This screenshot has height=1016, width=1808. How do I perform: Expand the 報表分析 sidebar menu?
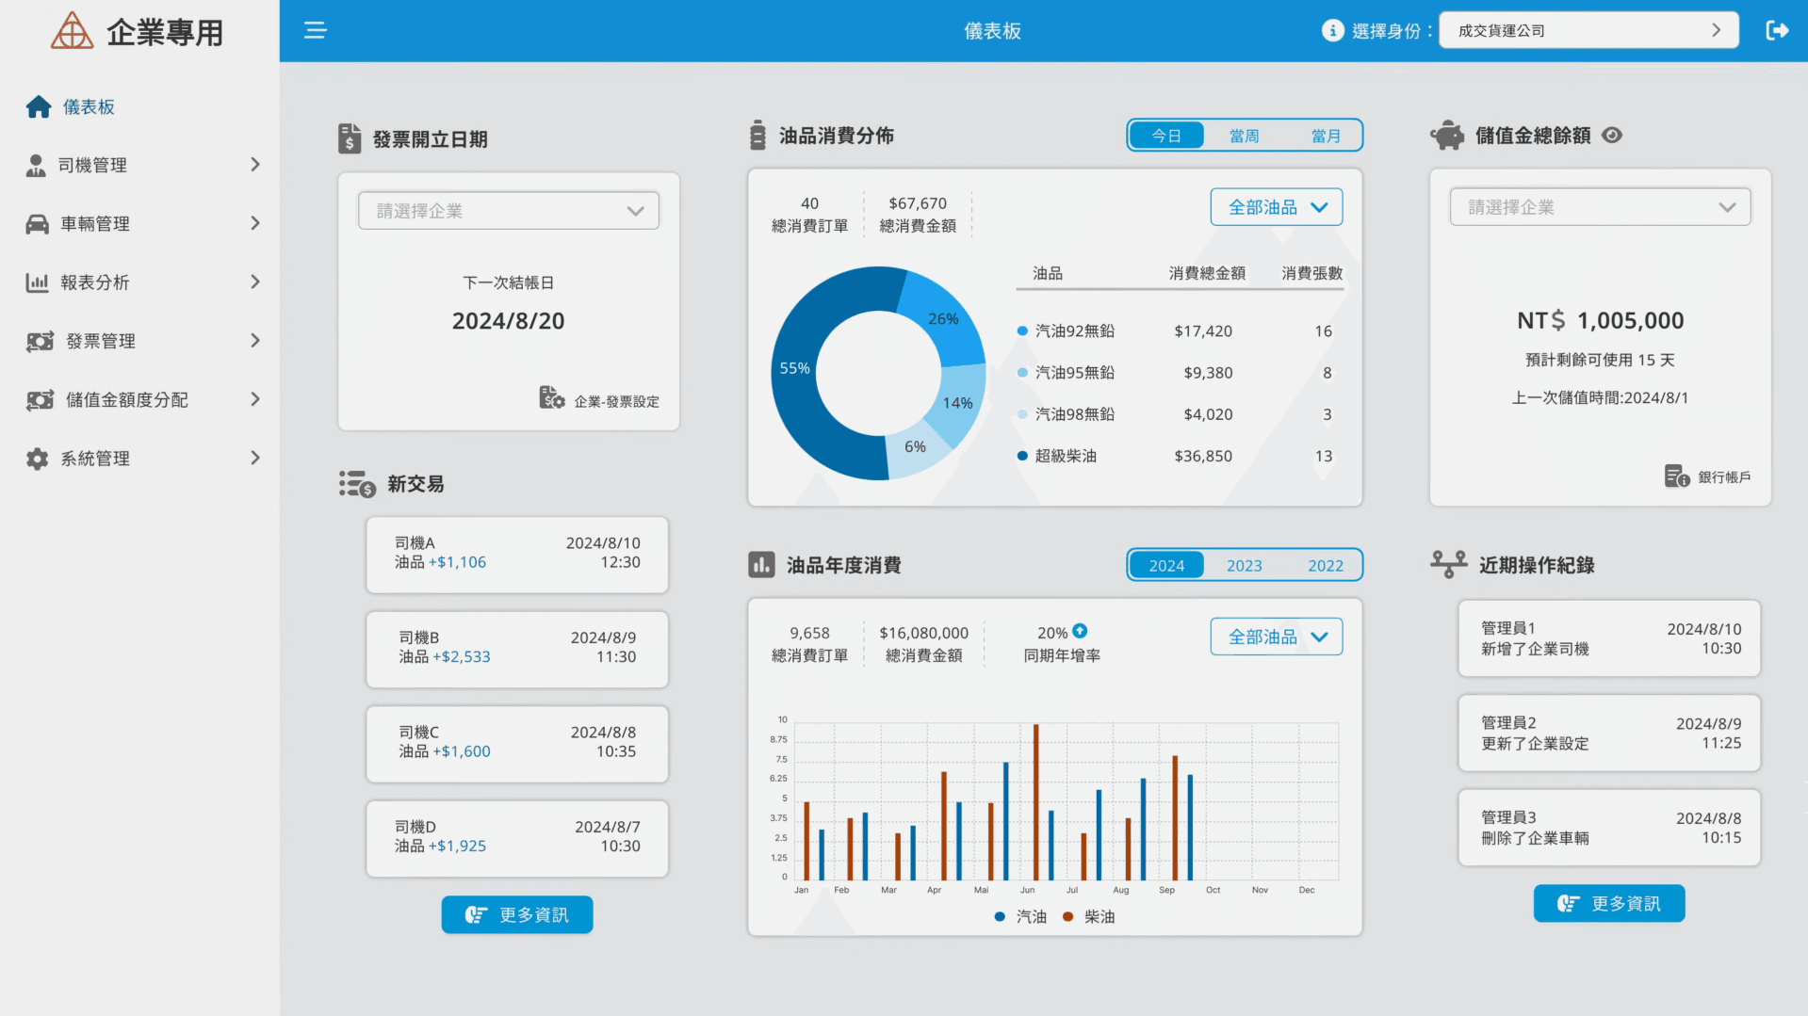click(141, 282)
